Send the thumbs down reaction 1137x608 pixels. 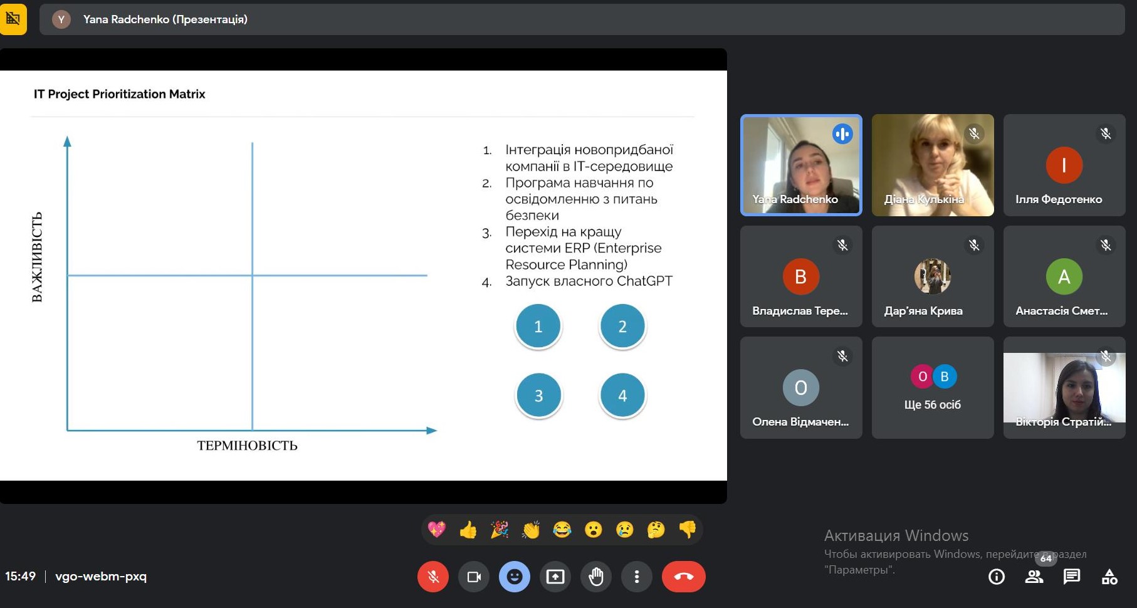pyautogui.click(x=687, y=530)
